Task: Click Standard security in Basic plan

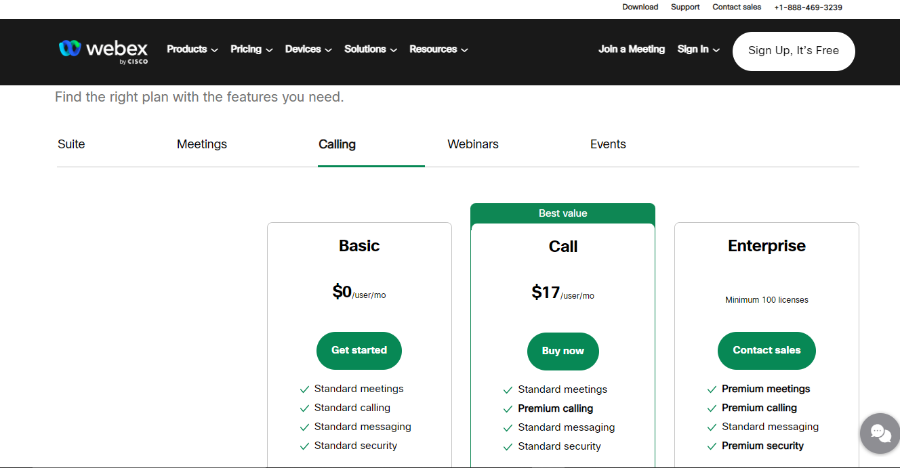Action: (356, 446)
